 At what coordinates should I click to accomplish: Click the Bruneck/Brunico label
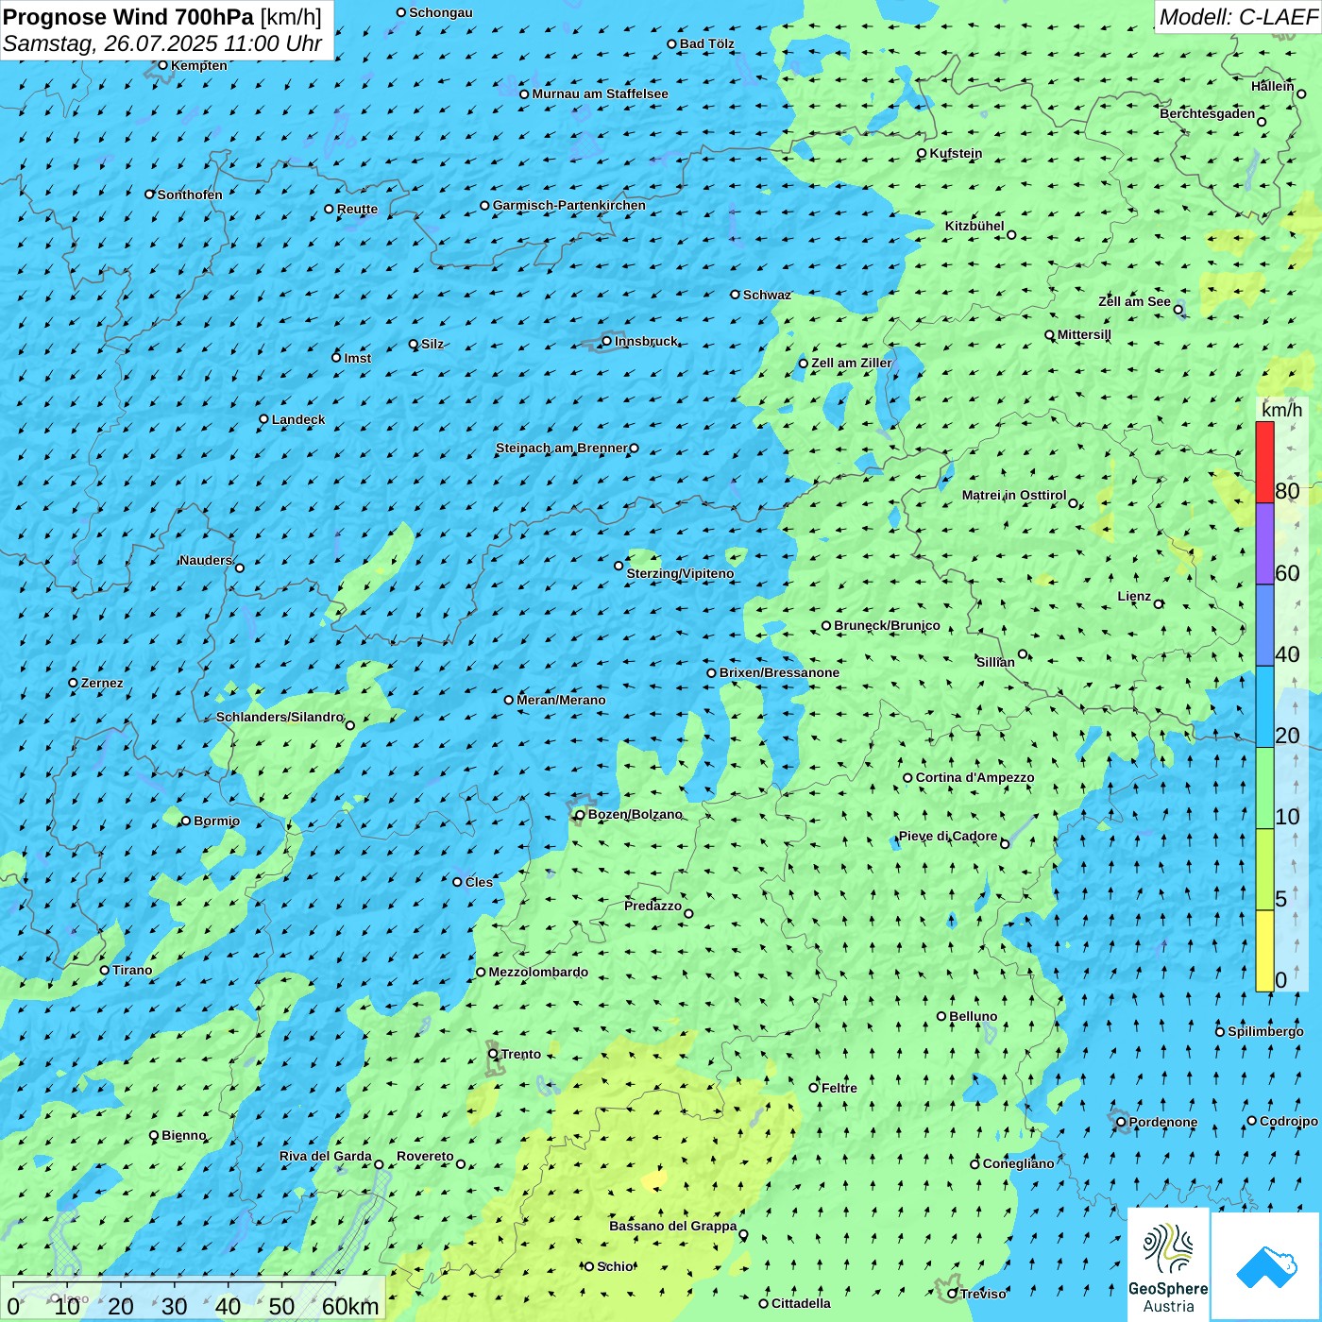coord(887,625)
